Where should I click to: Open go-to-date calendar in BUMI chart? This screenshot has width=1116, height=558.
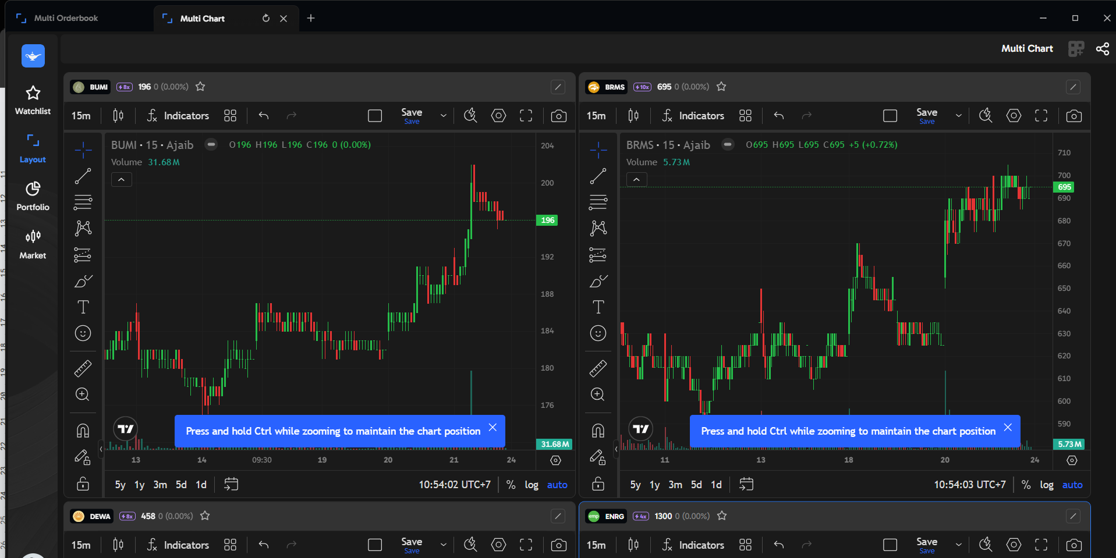231,484
